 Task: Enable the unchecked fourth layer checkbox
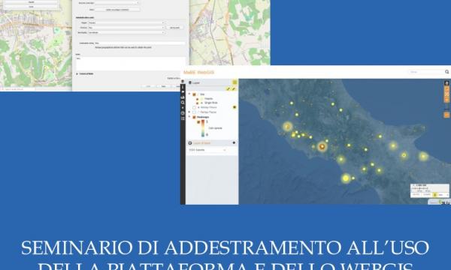[x=194, y=107]
